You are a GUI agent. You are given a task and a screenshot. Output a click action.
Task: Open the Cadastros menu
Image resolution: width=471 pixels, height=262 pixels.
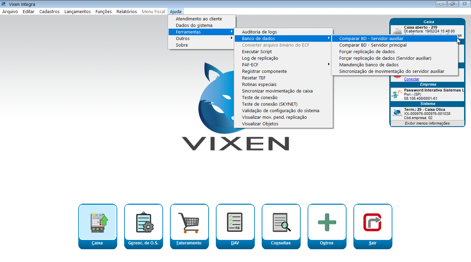49,12
